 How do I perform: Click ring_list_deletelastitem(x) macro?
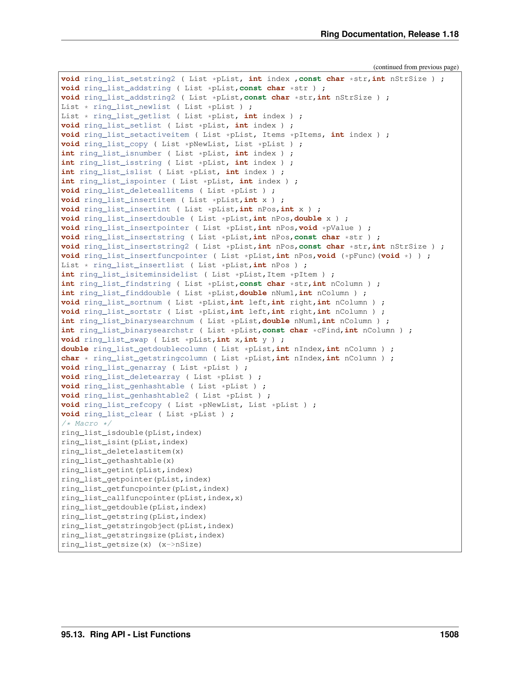pyautogui.click(x=123, y=452)
